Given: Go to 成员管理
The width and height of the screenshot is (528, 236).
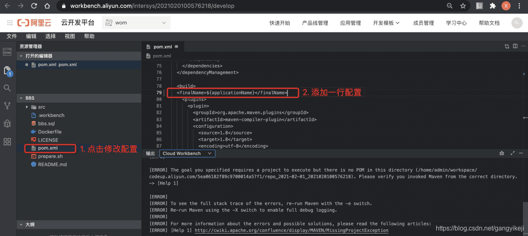Looking at the screenshot, I should pyautogui.click(x=424, y=23).
